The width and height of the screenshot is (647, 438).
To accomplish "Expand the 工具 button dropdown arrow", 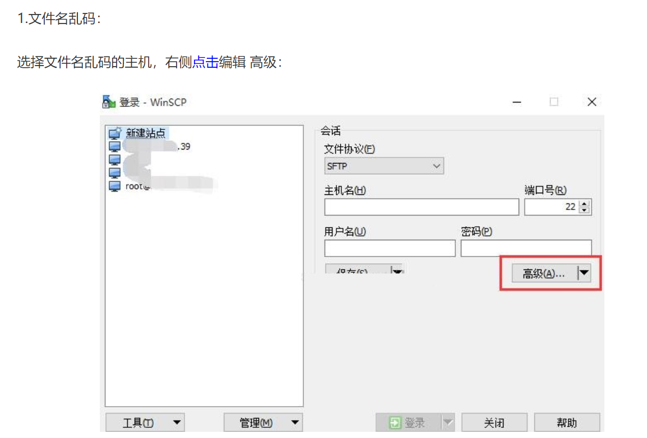I will (177, 423).
